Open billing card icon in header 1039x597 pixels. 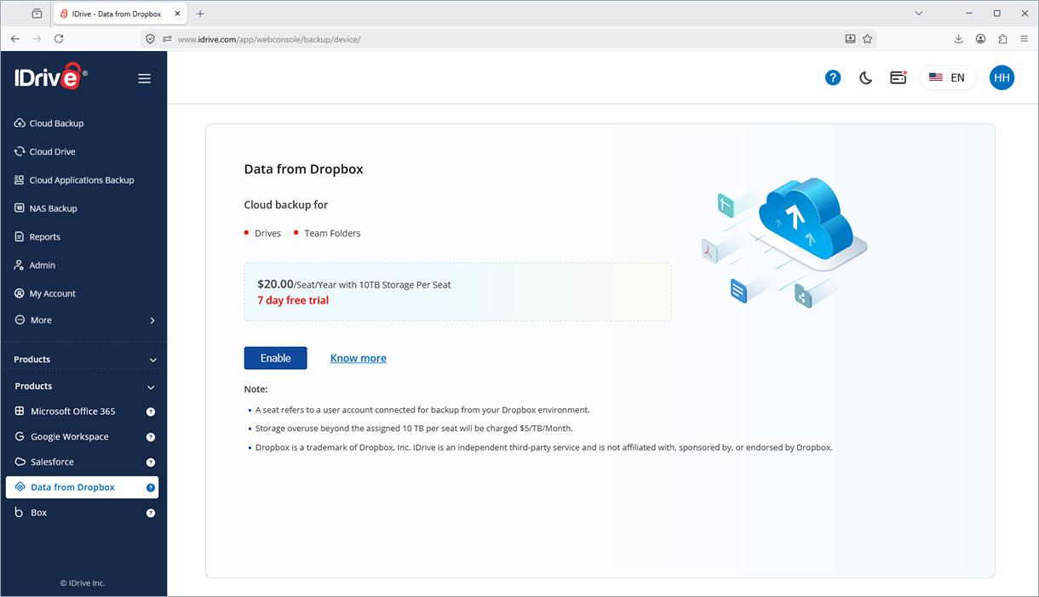pyautogui.click(x=898, y=77)
